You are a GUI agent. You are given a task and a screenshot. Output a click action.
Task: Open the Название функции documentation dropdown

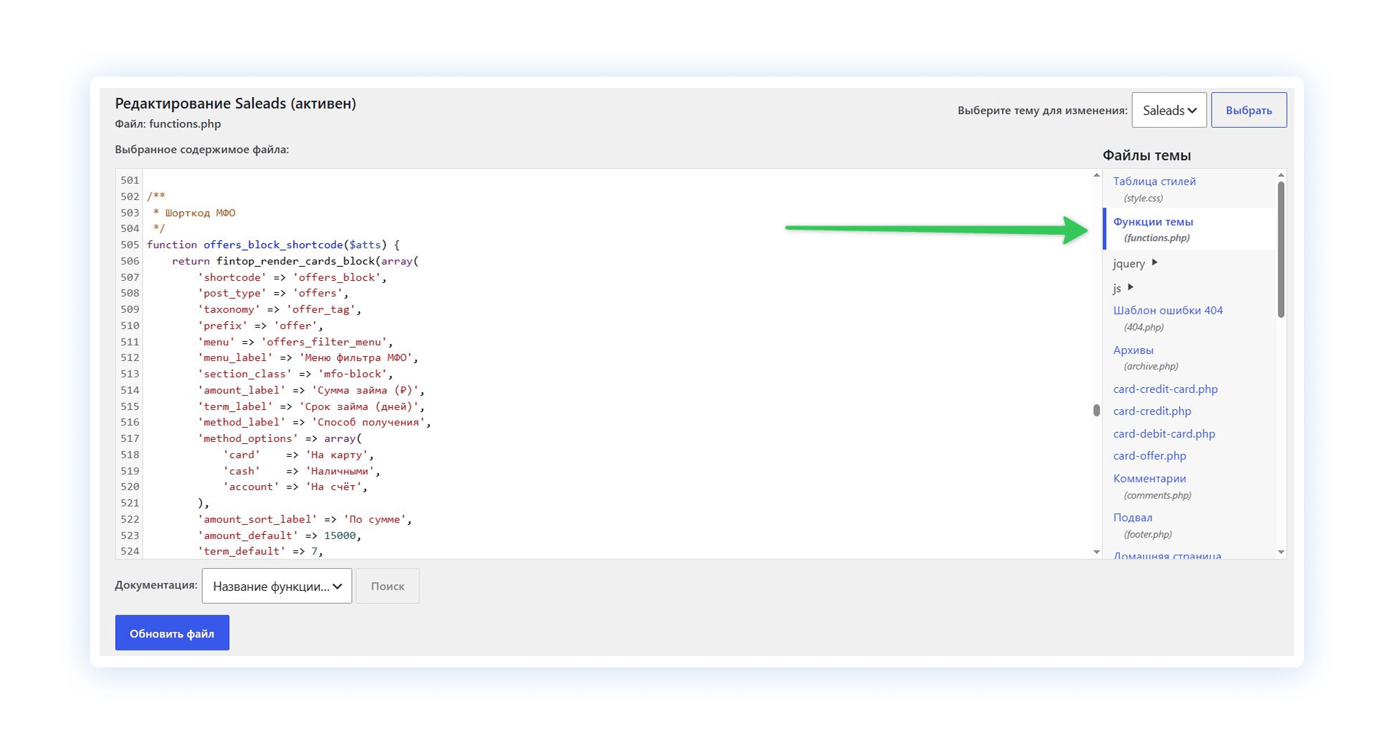277,586
